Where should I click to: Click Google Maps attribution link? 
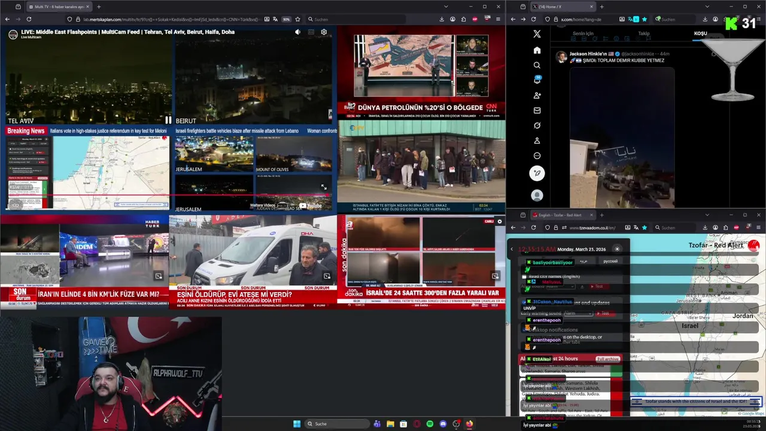pos(752,414)
